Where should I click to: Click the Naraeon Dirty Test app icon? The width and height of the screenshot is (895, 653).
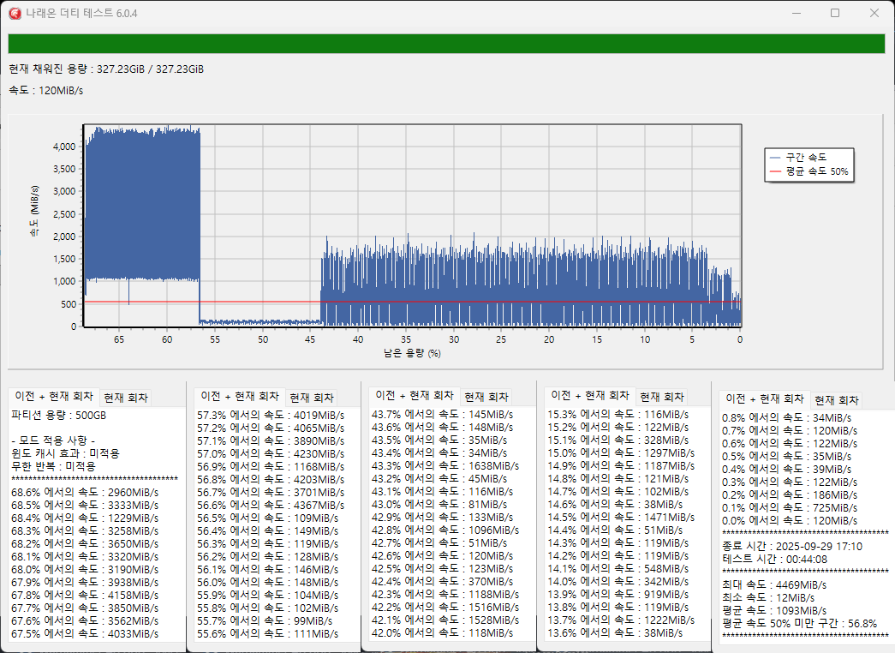tap(15, 13)
